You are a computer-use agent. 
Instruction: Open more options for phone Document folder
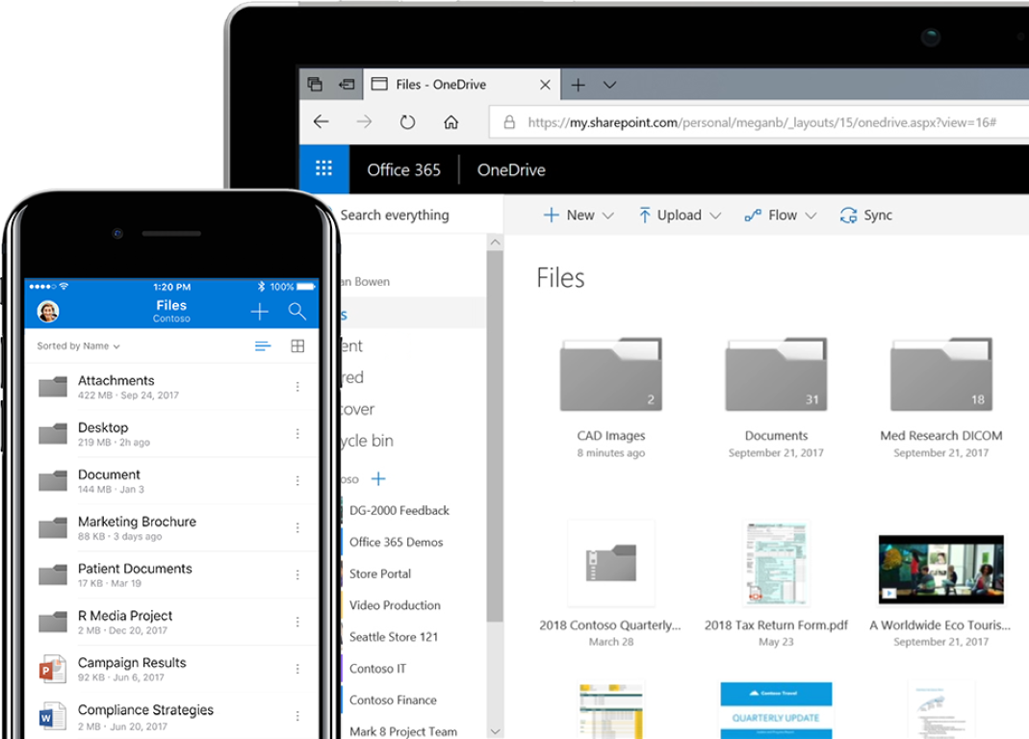tap(297, 481)
